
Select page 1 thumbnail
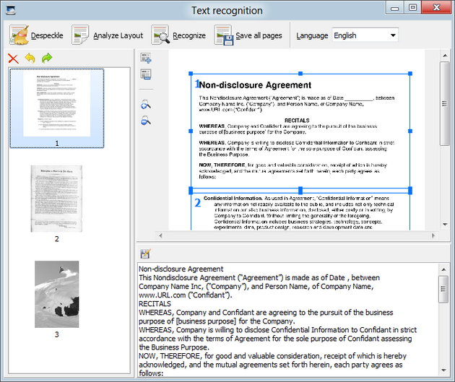click(x=56, y=106)
